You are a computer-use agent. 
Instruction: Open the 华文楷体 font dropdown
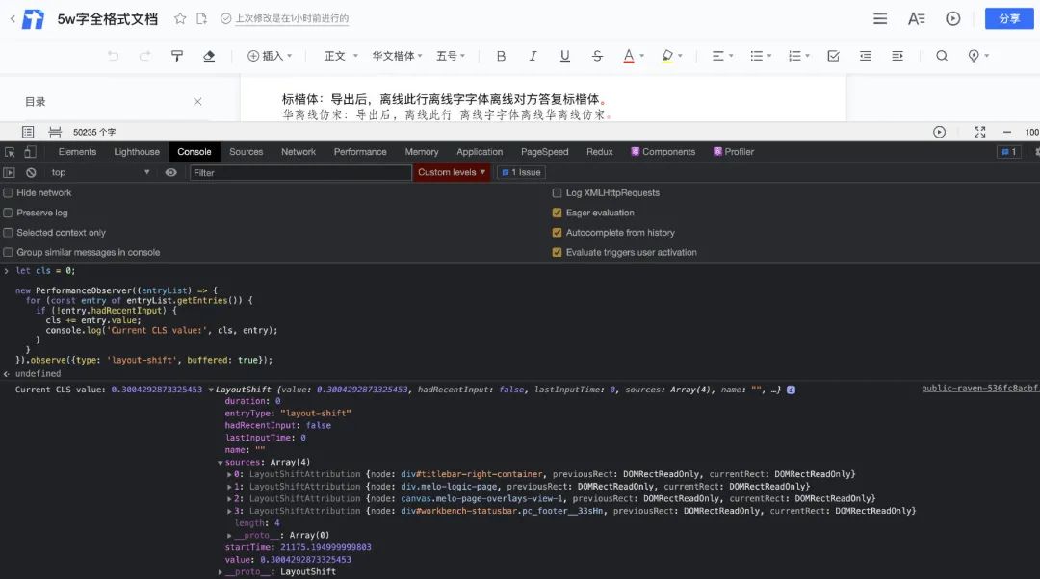[397, 56]
